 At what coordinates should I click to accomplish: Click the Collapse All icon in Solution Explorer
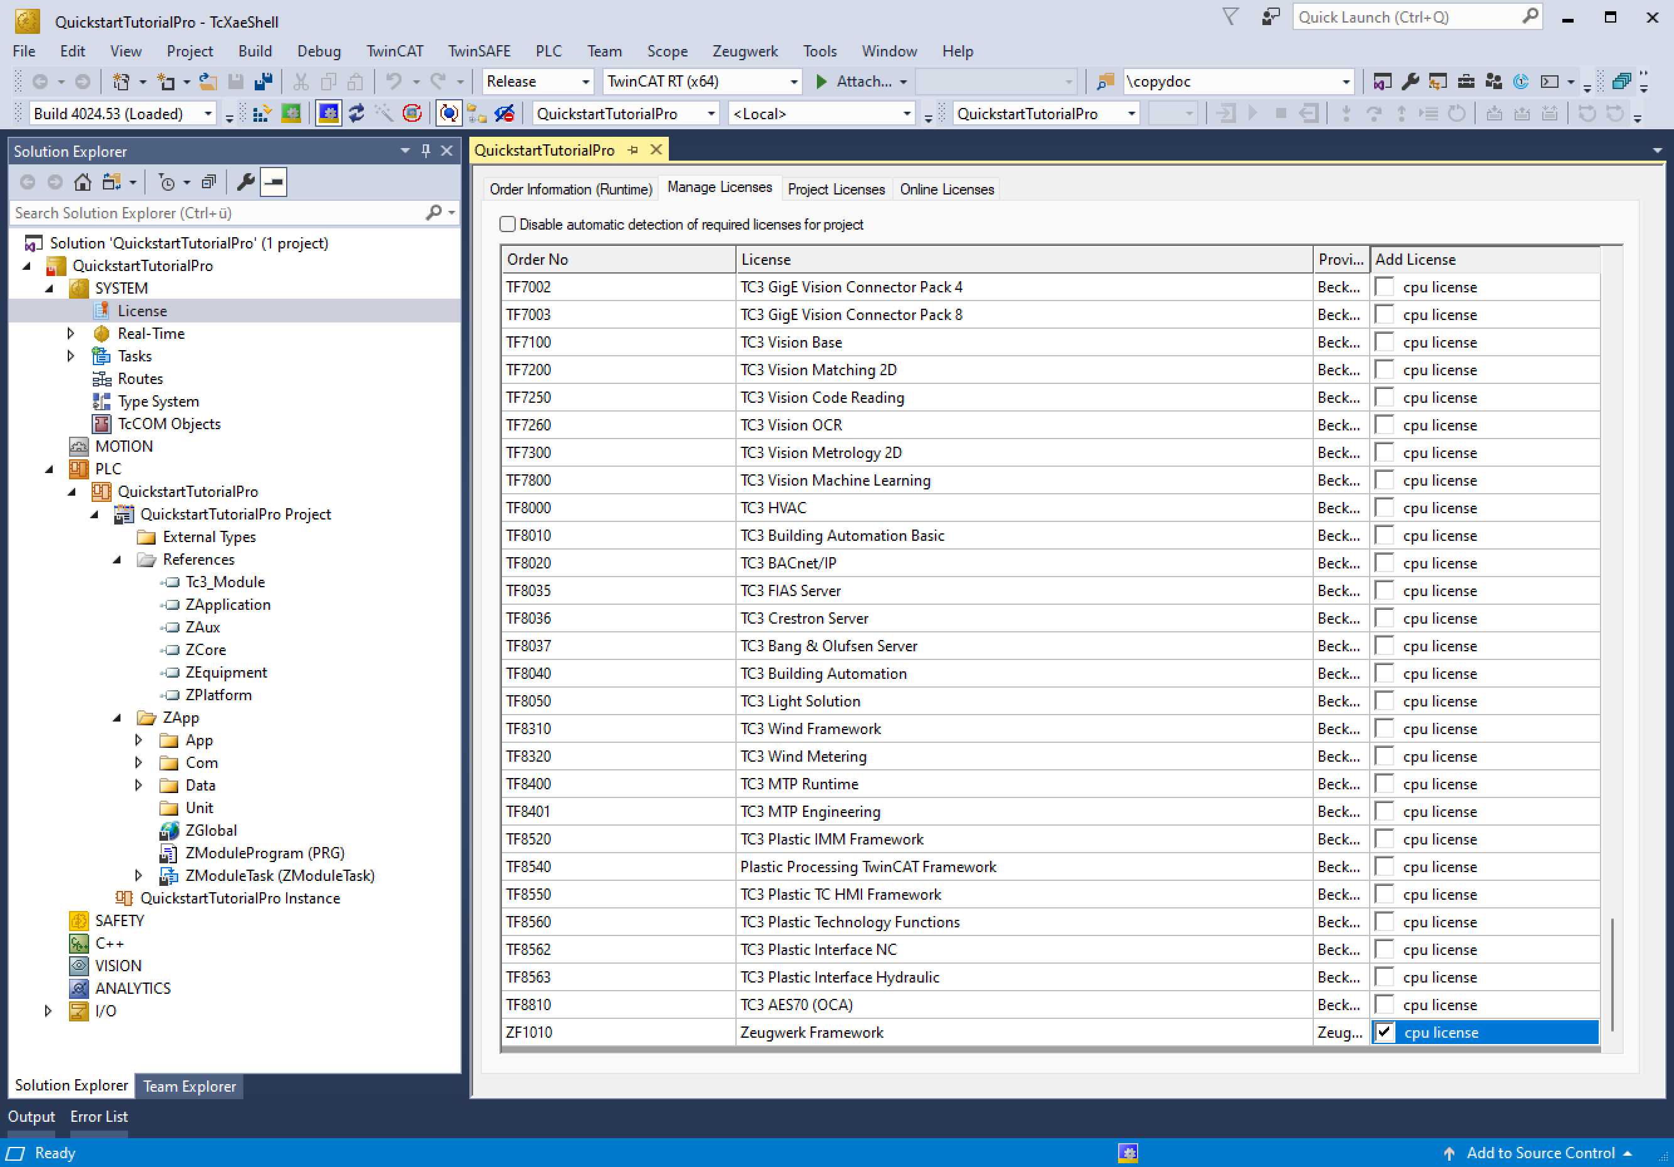tap(210, 182)
